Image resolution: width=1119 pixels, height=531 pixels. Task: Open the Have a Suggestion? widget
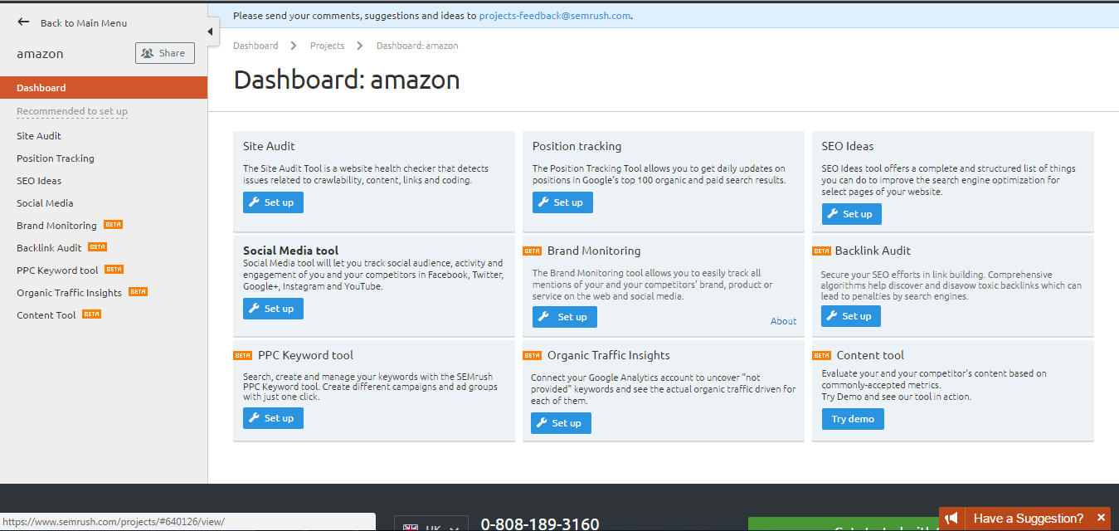point(1028,519)
